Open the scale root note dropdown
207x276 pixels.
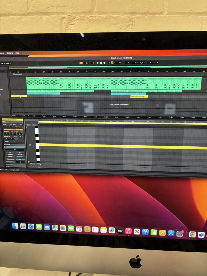tap(12, 142)
